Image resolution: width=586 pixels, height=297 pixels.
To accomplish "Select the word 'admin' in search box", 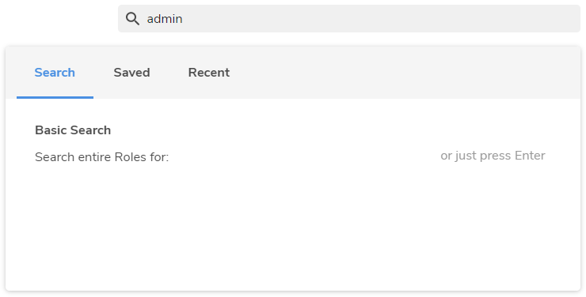I will pyautogui.click(x=165, y=19).
